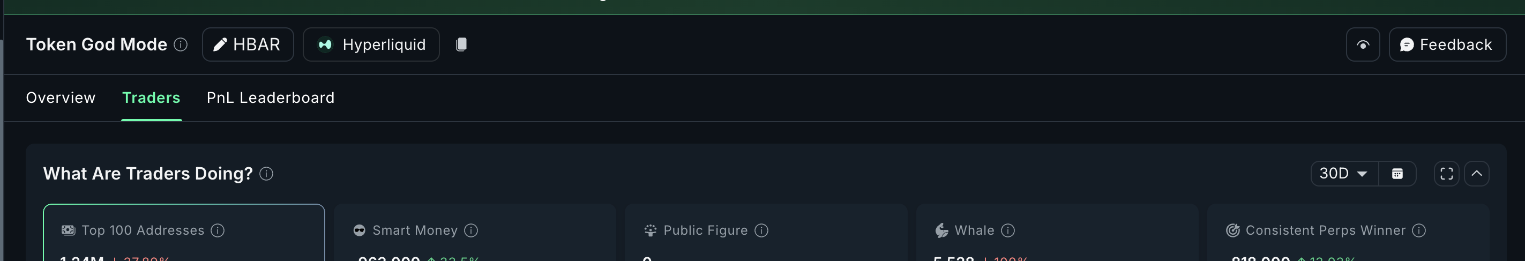Open the Hyperliquid chain selector
The image size is (1525, 261).
371,44
